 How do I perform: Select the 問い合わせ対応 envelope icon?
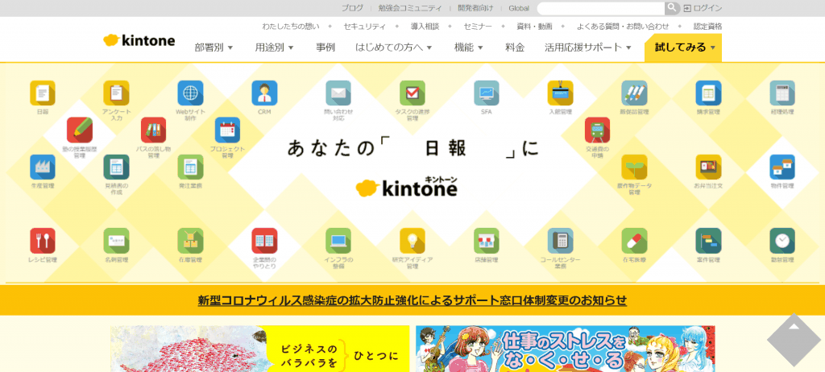coord(338,93)
